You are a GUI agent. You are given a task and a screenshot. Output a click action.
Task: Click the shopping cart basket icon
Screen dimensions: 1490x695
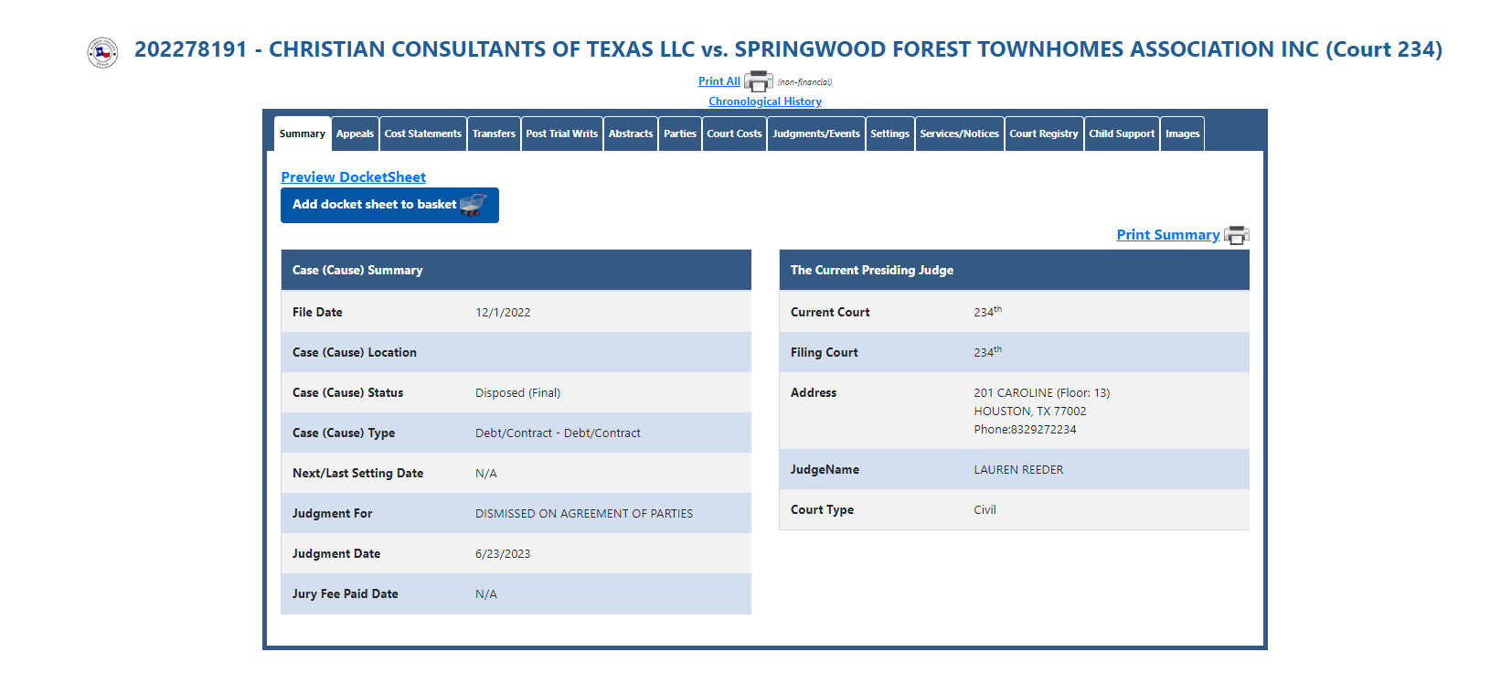click(x=474, y=205)
